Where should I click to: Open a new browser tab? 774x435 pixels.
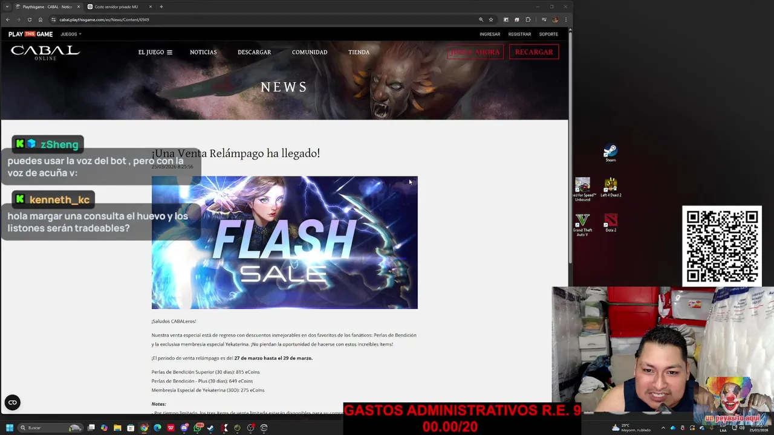(x=161, y=7)
